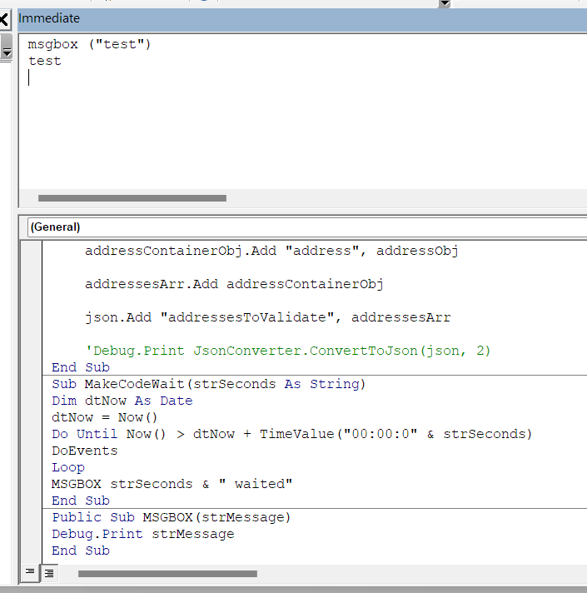
Task: Click the 'dtNow = Now()' line
Action: coord(104,417)
